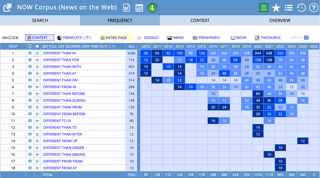The image size is (320, 178).
Task: Select the IMAGE on-click option
Action: point(176,38)
